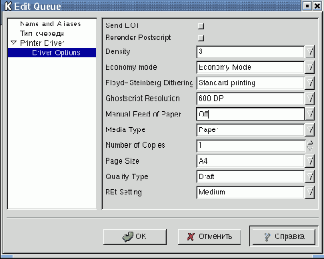Collapse the Printer Driver tree node
Image resolution: width=324 pixels, height=259 pixels.
click(13, 43)
